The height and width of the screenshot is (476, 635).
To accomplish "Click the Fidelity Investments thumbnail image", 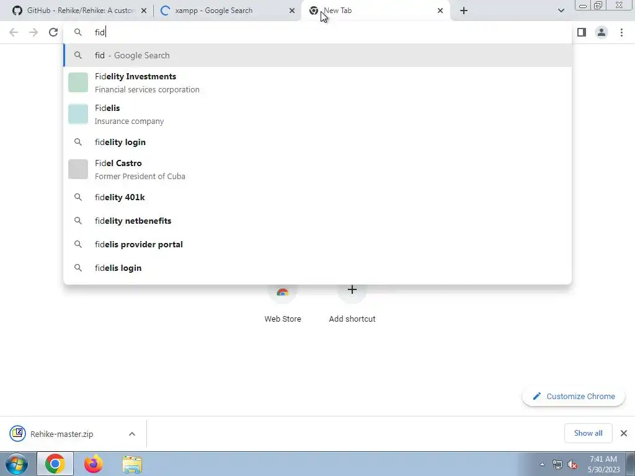I will [x=78, y=82].
